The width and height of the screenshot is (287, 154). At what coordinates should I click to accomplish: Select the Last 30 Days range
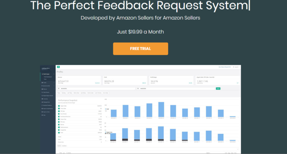[x=83, y=93]
